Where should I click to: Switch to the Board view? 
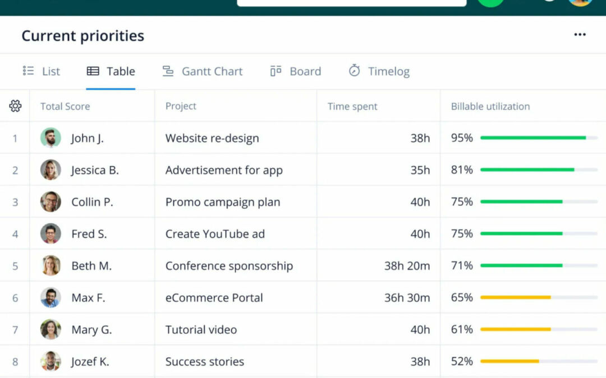pyautogui.click(x=296, y=71)
